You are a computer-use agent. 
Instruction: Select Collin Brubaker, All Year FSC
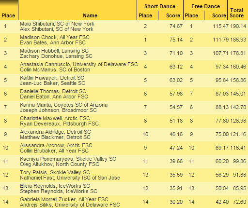click(x=54, y=151)
